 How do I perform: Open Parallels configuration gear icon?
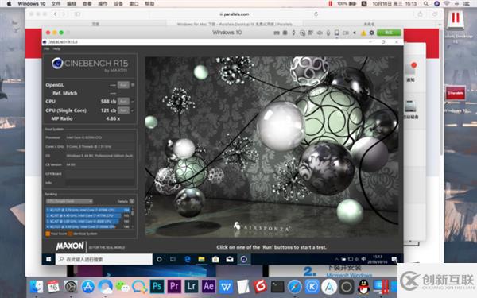371,33
